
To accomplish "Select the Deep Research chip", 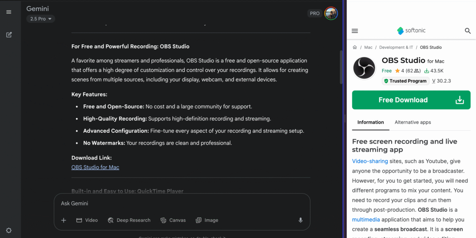I will tap(129, 220).
